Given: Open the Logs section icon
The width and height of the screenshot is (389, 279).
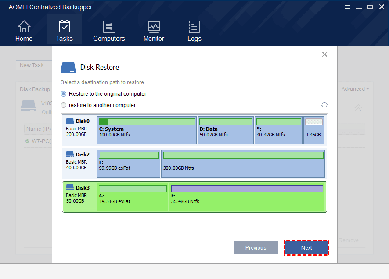Looking at the screenshot, I should click(x=194, y=27).
